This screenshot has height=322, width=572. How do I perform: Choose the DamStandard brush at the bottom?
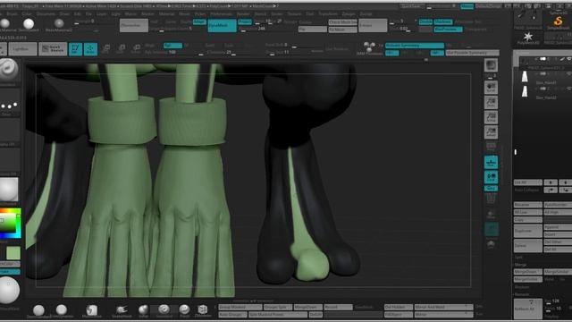[x=38, y=311]
